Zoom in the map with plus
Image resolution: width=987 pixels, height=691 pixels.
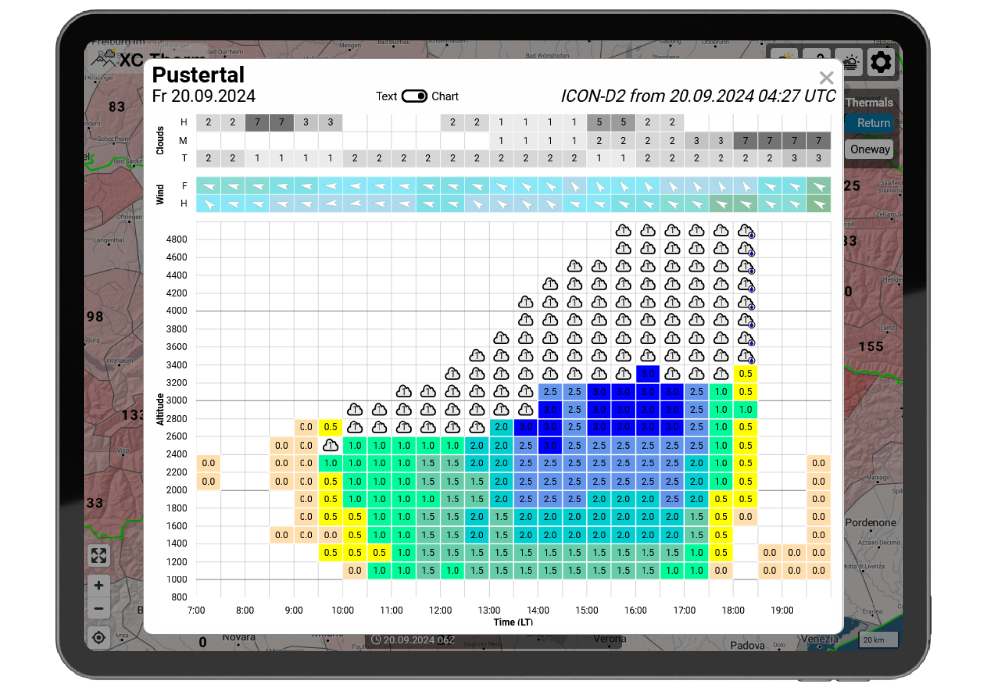tap(99, 585)
